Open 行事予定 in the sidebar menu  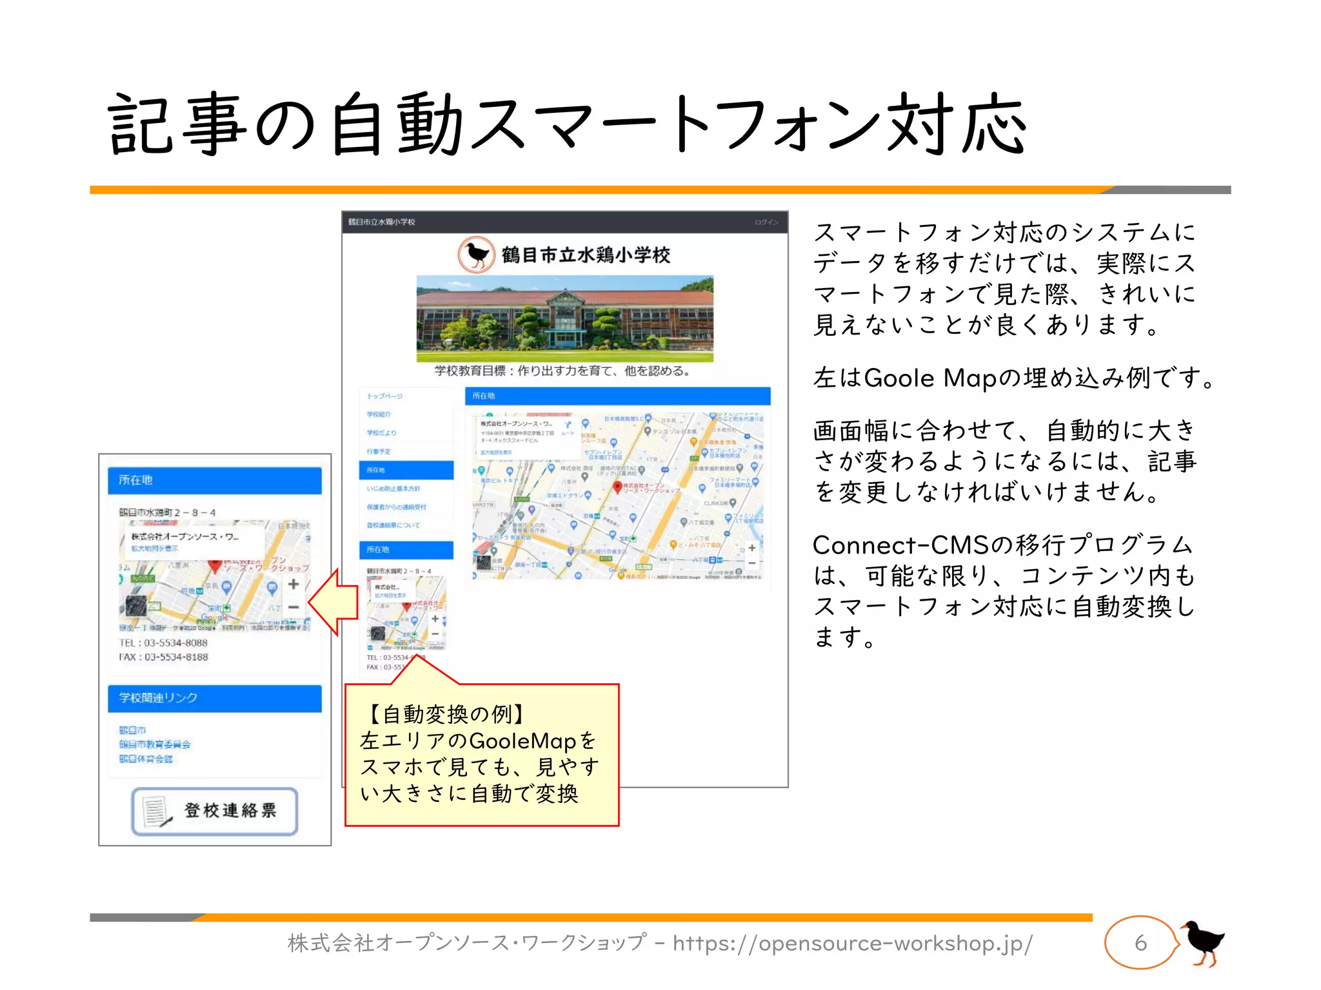pos(379,451)
